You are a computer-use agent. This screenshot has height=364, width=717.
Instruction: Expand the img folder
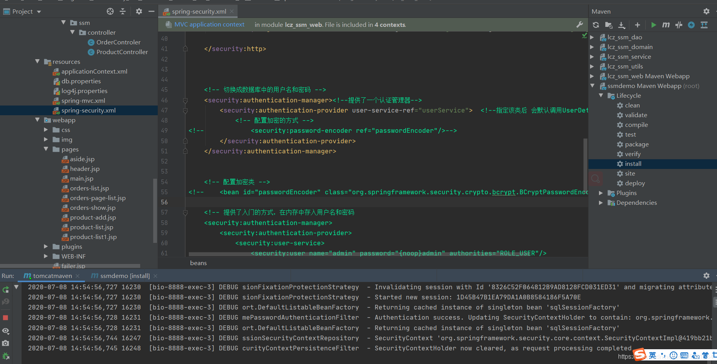click(x=46, y=139)
